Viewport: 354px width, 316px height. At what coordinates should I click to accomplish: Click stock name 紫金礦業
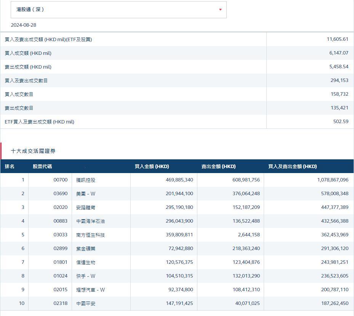tap(86, 249)
